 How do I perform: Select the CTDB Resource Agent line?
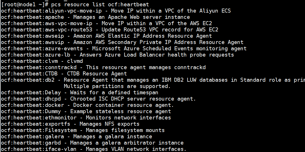(64, 74)
